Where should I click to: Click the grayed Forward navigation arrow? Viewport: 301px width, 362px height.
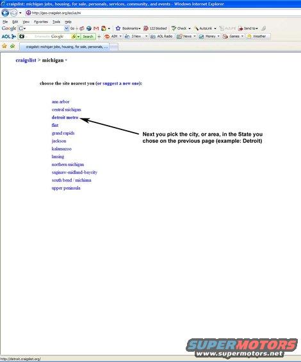tap(14, 13)
